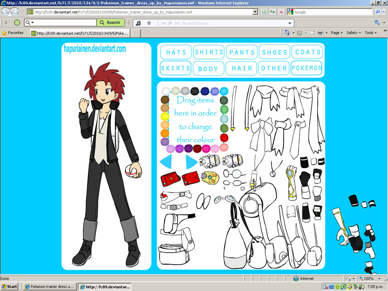
Task: Open the Windows Start menu
Action: click(x=9, y=287)
